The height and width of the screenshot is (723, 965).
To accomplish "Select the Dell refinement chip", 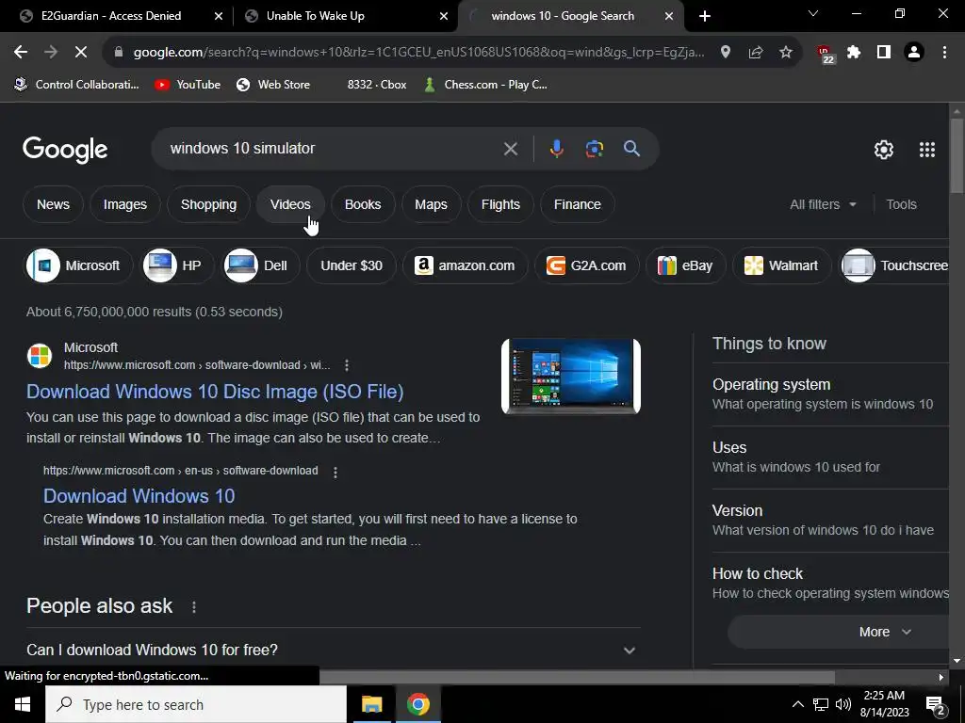I will tap(261, 265).
